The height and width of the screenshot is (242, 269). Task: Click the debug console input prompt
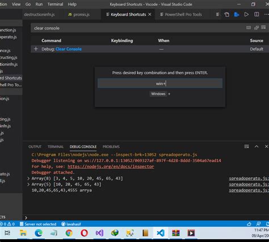[146, 218]
